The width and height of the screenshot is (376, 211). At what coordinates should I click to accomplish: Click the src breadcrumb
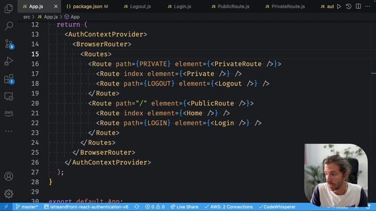point(26,17)
